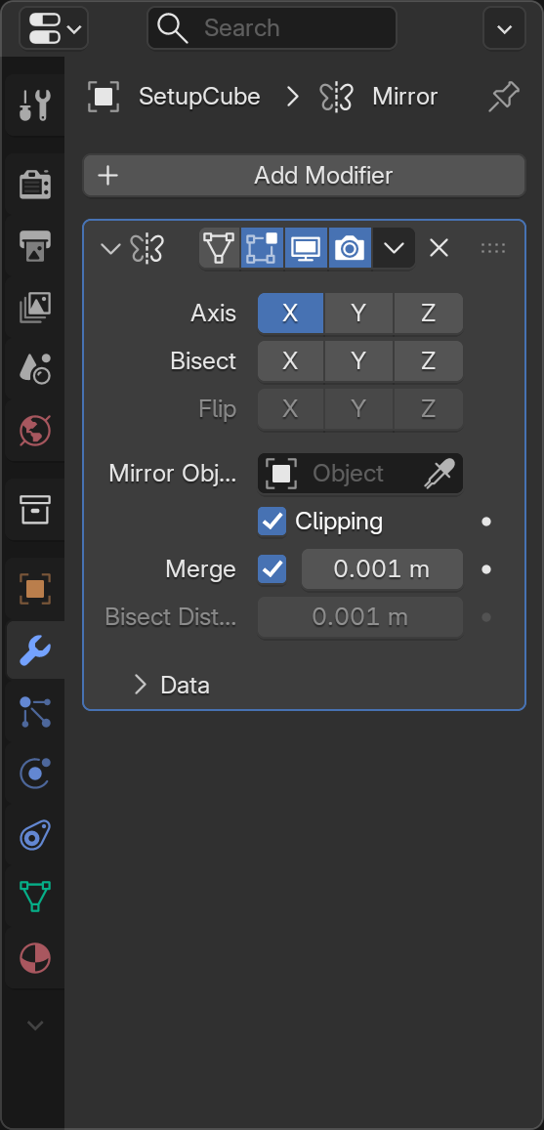Open the Collection properties tab
The height and width of the screenshot is (1130, 544).
pos(34,510)
